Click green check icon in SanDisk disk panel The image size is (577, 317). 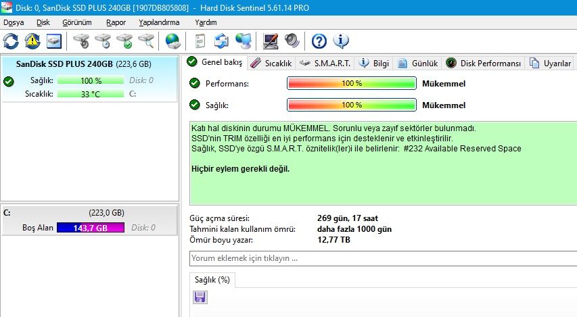point(9,81)
